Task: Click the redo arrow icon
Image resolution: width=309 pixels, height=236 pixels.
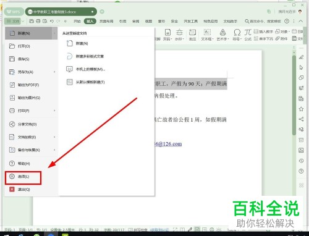Action: tap(58, 21)
